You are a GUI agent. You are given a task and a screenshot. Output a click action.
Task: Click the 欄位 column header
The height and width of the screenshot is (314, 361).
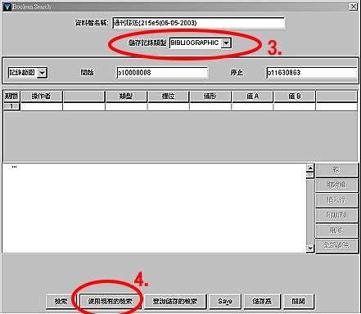click(168, 96)
